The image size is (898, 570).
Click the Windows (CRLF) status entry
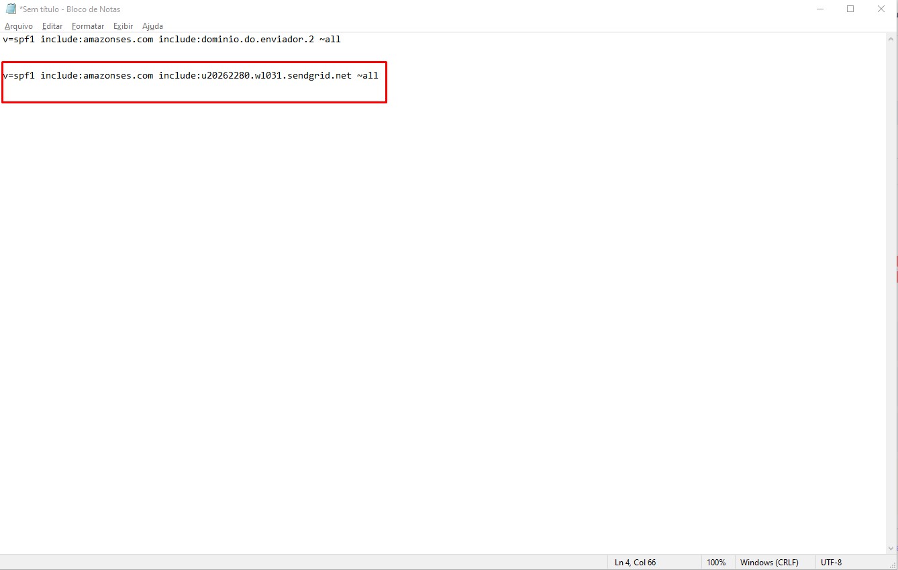tap(770, 562)
